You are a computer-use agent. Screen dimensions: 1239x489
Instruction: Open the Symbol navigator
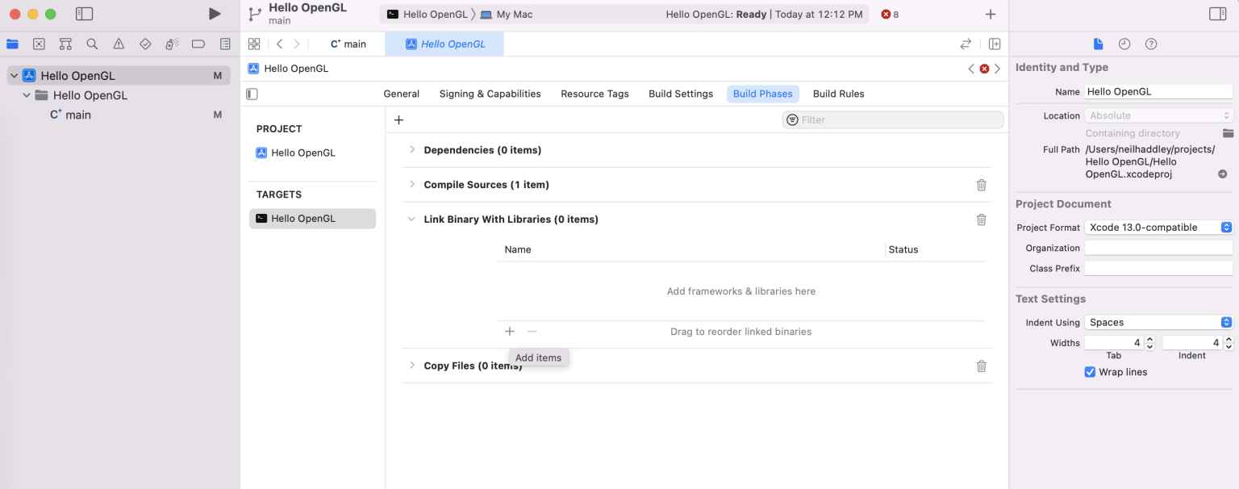(65, 44)
